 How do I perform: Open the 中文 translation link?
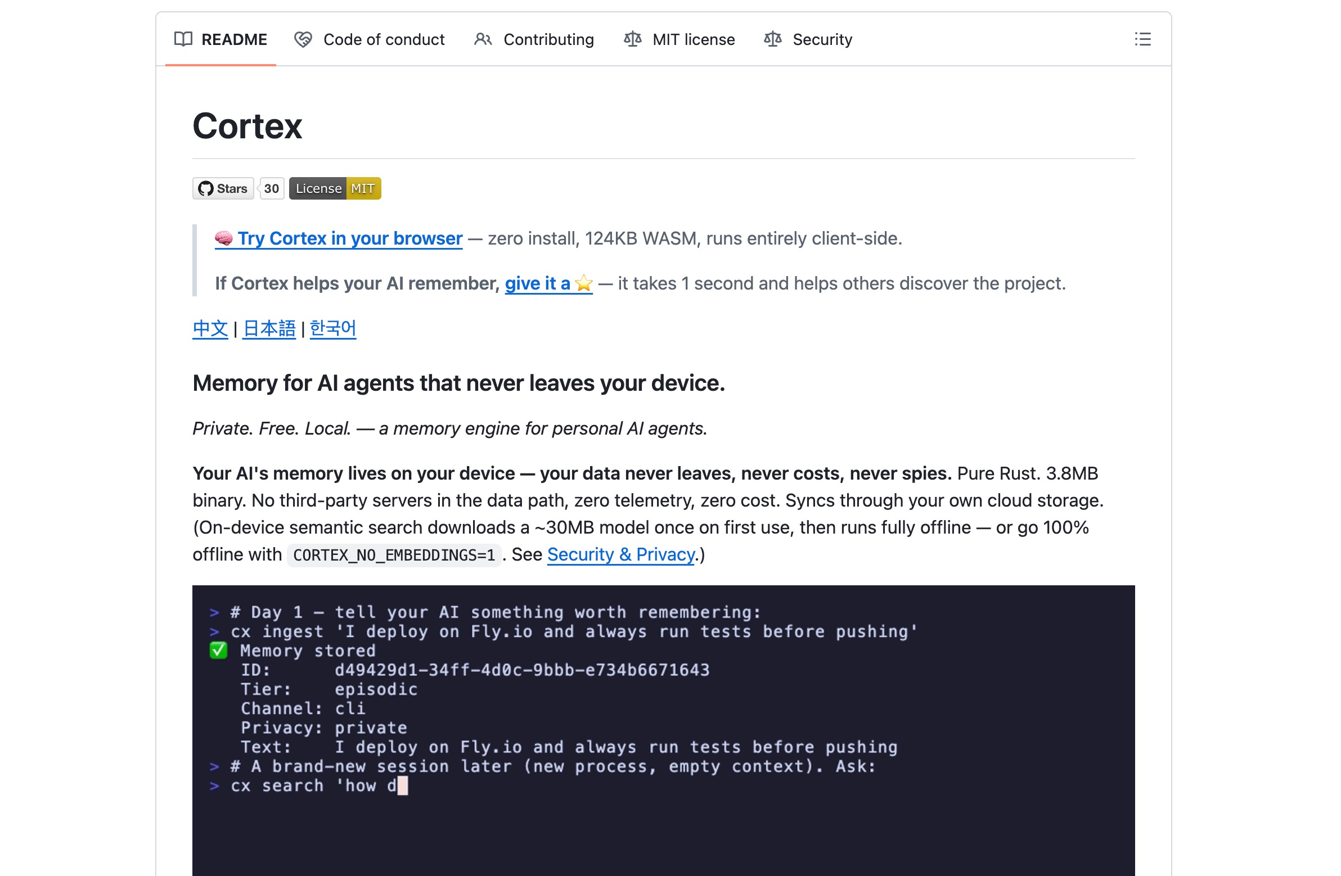[x=210, y=328]
